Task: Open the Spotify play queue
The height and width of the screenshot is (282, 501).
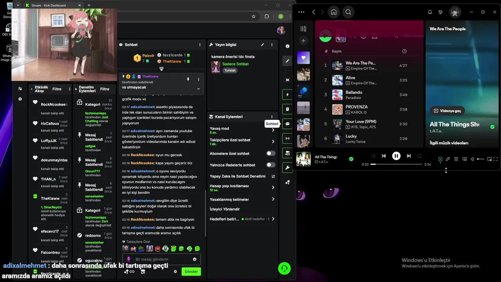Action: [x=456, y=159]
